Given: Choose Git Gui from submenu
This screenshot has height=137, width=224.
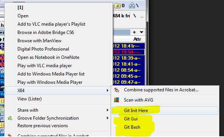Looking at the screenshot, I should pyautogui.click(x=131, y=119).
